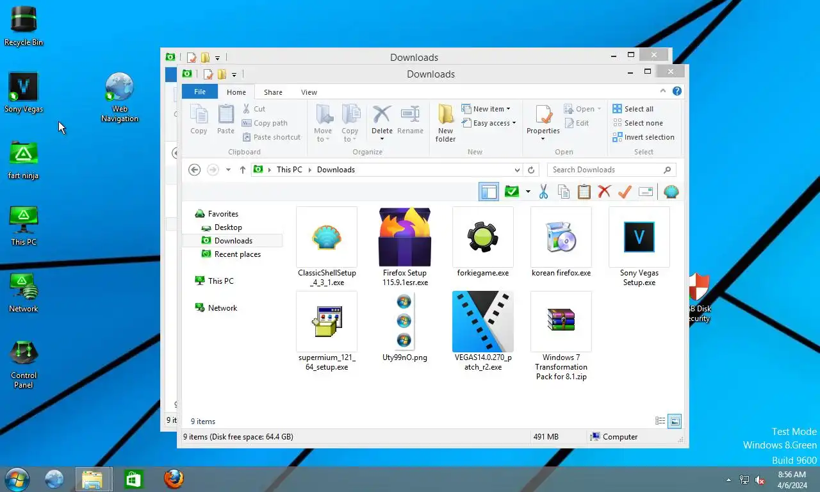820x492 pixels.
Task: Select Network in navigation pane
Action: pos(222,308)
